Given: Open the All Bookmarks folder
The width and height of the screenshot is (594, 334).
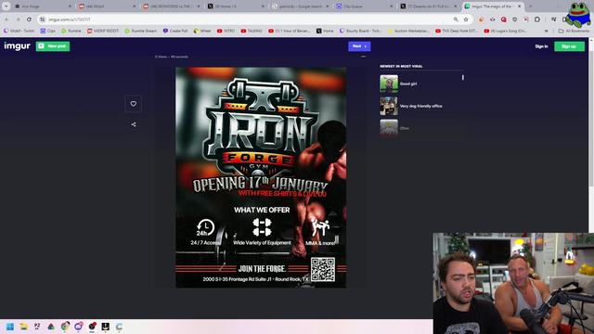Looking at the screenshot, I should 574,31.
